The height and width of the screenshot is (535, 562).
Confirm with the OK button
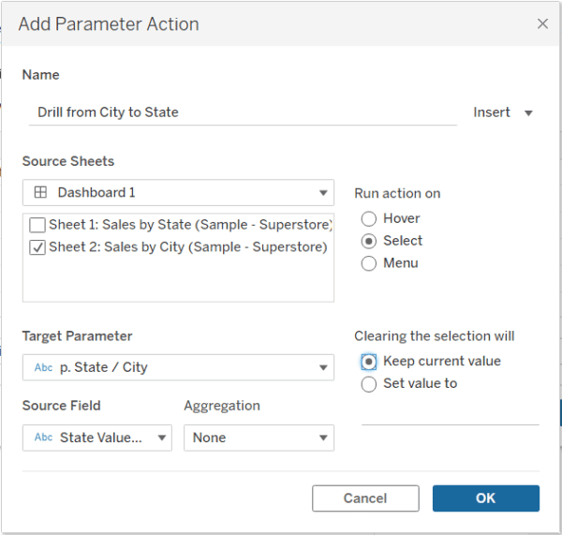pyautogui.click(x=485, y=498)
